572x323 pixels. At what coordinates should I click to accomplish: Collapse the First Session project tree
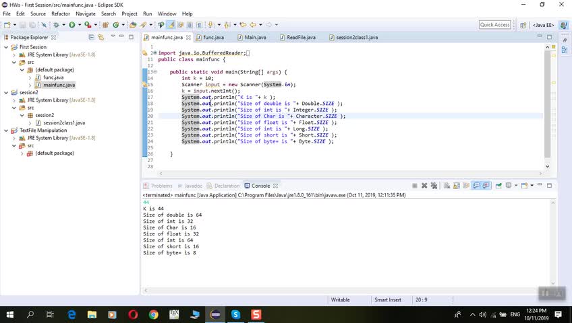tap(6, 47)
